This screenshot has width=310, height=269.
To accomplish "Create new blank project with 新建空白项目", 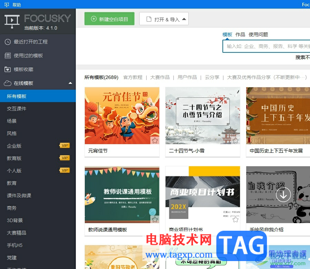I will pos(109,19).
